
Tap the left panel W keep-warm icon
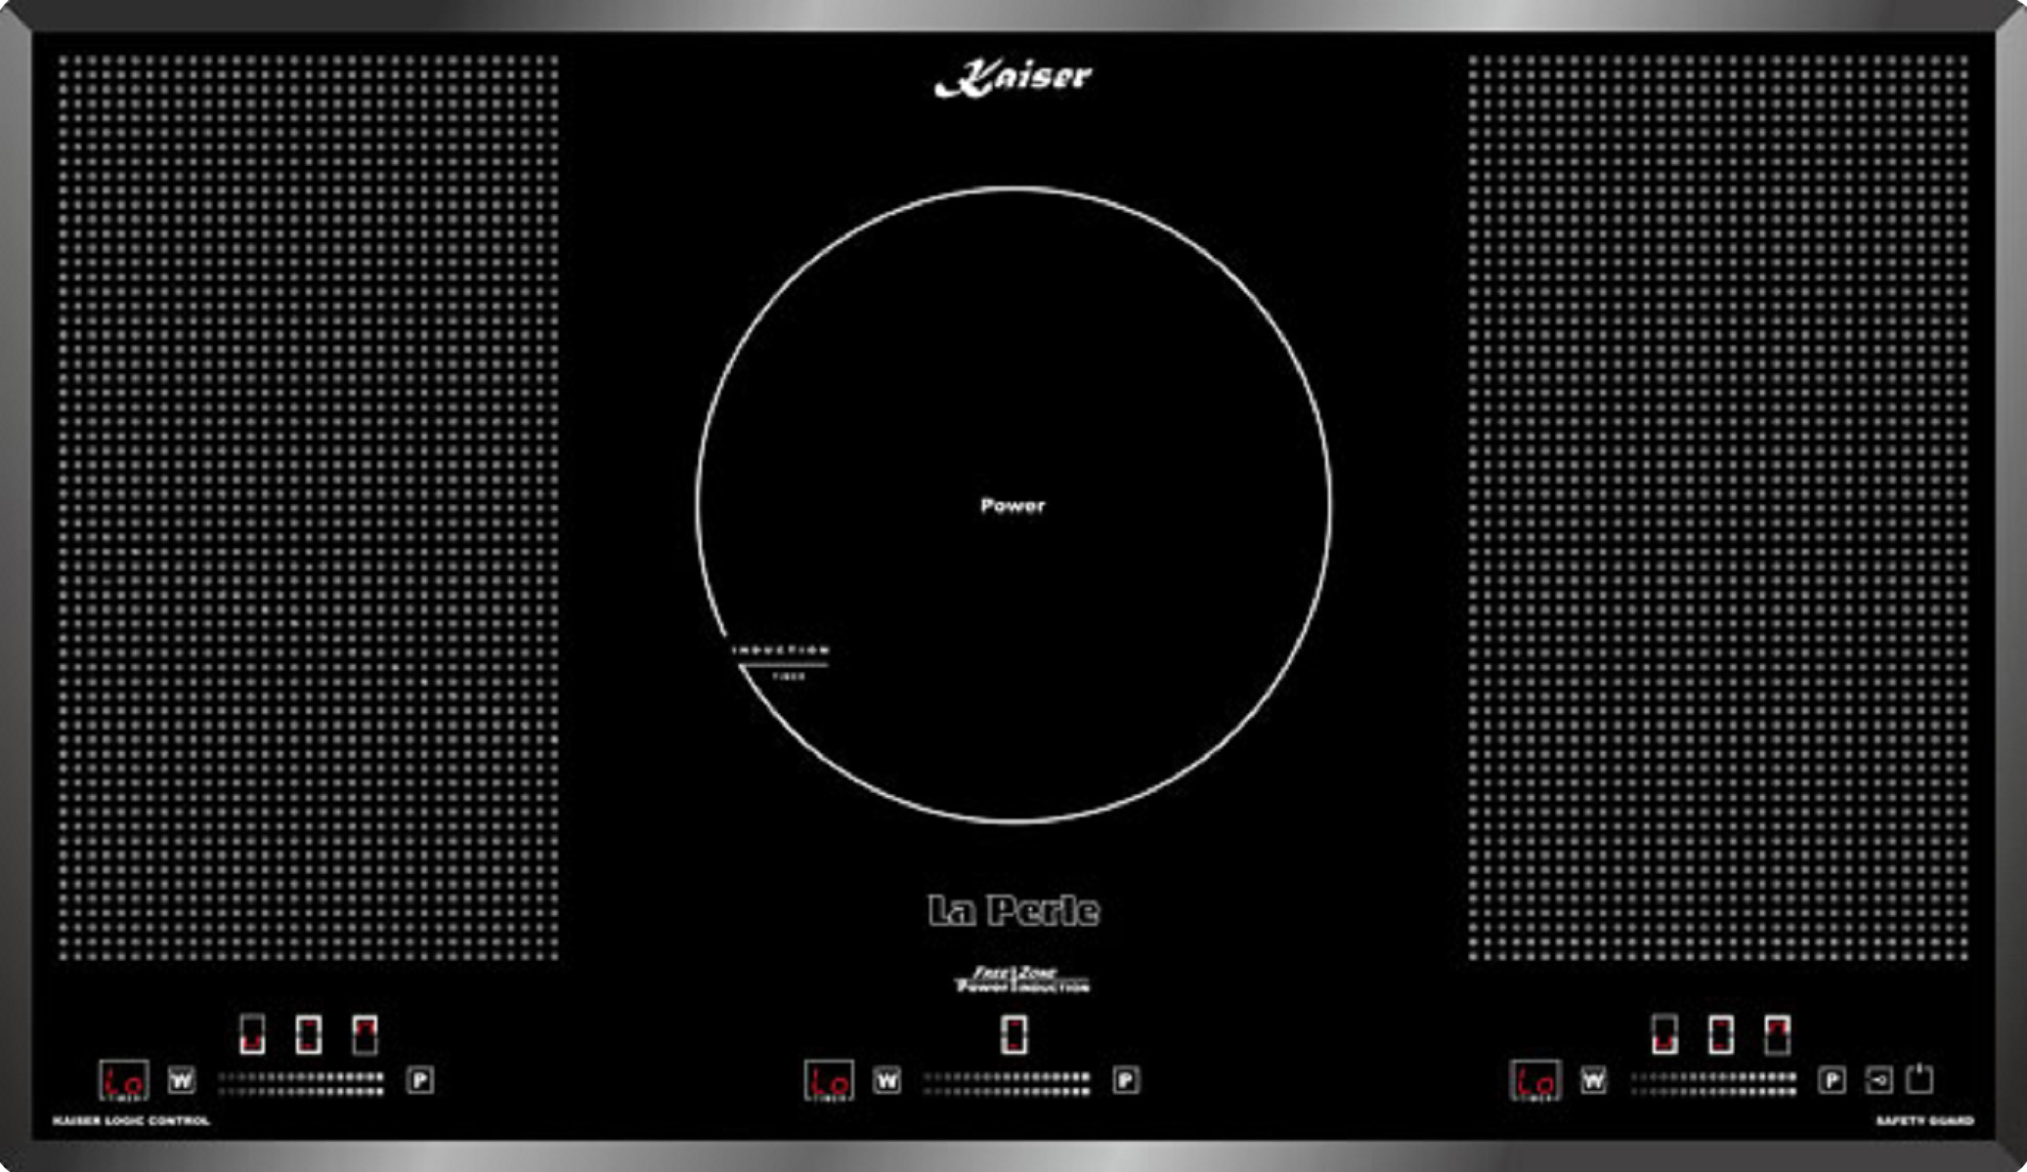[182, 1080]
